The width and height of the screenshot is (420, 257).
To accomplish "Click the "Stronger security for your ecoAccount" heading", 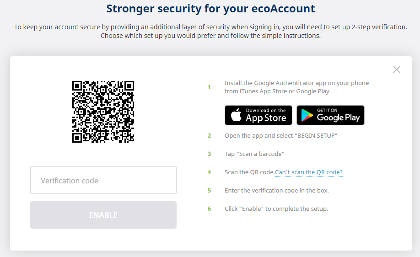I will pyautogui.click(x=210, y=9).
